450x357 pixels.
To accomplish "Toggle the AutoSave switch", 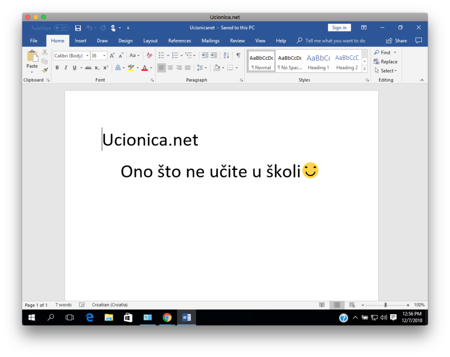I will click(61, 28).
